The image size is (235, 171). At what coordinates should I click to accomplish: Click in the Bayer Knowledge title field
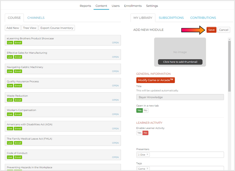180,97
